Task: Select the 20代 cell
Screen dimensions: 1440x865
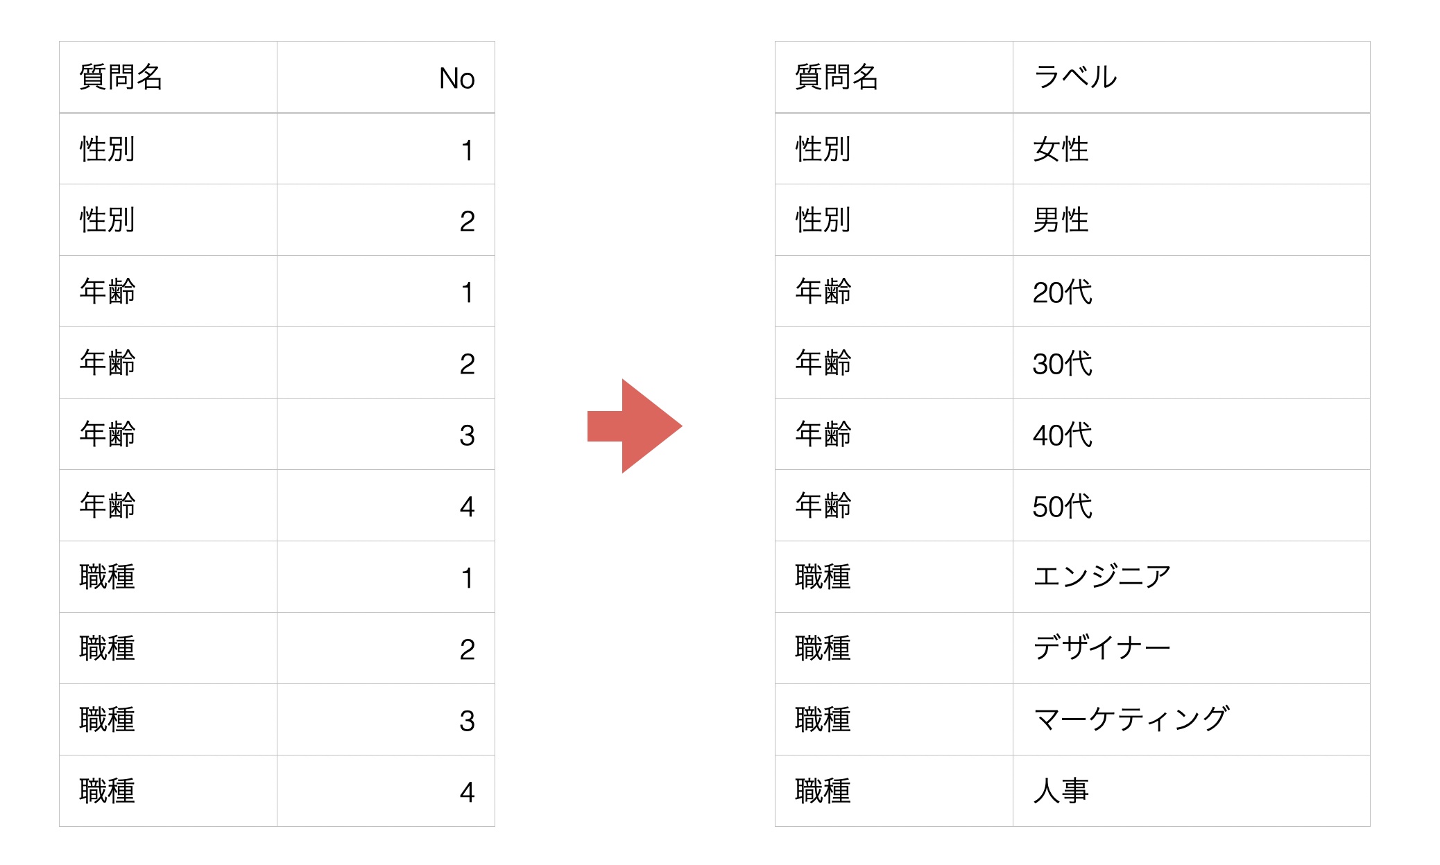Action: [1191, 291]
